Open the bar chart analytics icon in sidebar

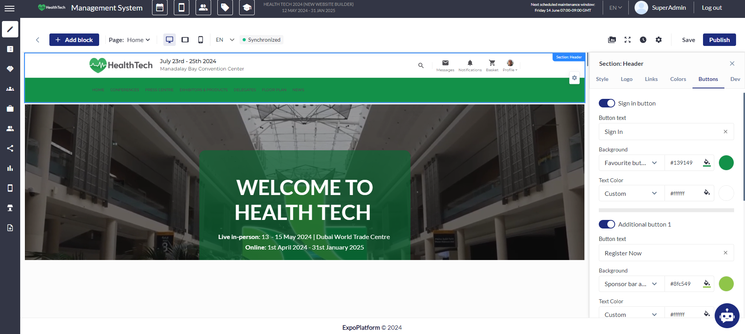point(10,168)
